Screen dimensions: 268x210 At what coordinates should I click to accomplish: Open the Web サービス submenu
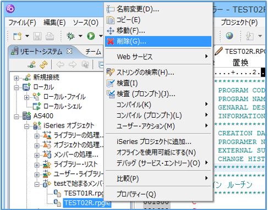coord(158,57)
